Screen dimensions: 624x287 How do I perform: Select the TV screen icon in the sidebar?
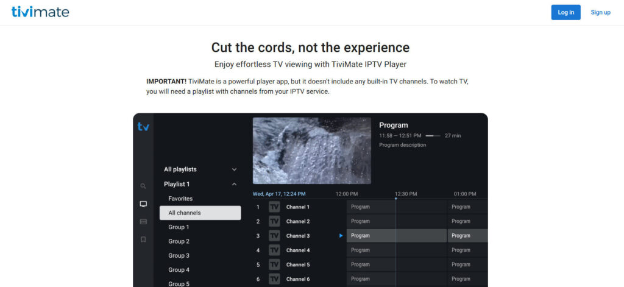(143, 204)
